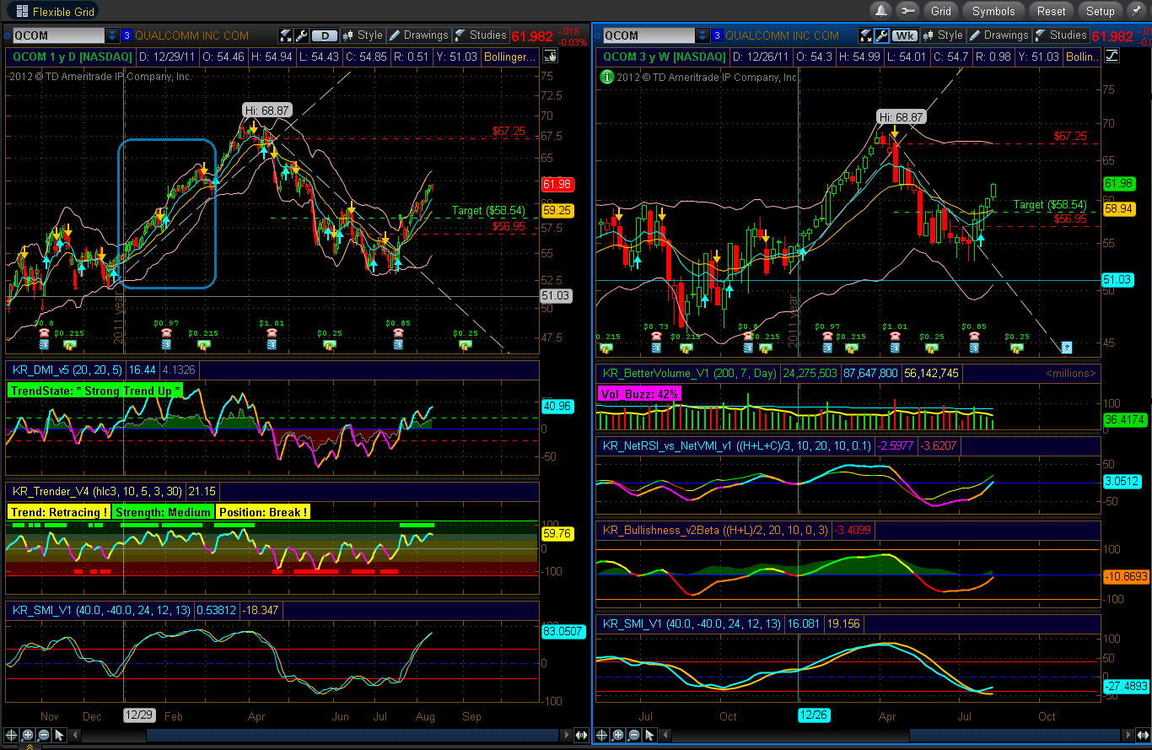Click the Reset button
This screenshot has height=750, width=1152.
1051,11
